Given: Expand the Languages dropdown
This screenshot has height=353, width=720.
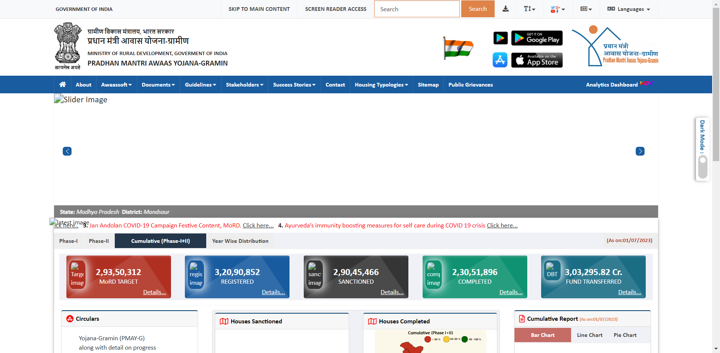Looking at the screenshot, I should click(628, 9).
